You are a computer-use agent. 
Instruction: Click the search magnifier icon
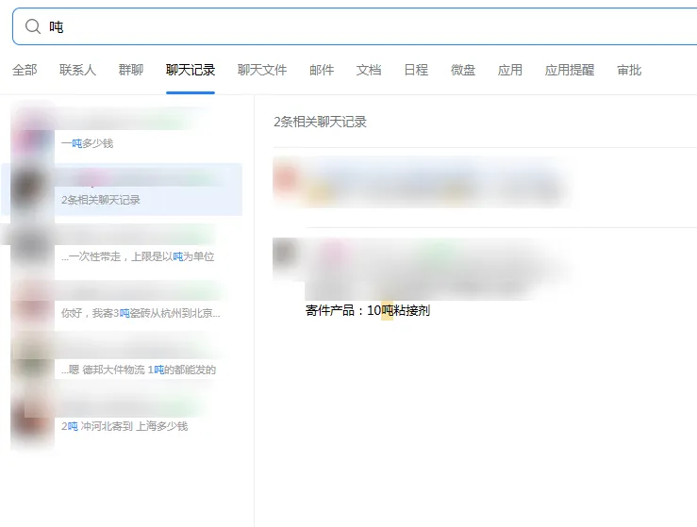tap(33, 26)
